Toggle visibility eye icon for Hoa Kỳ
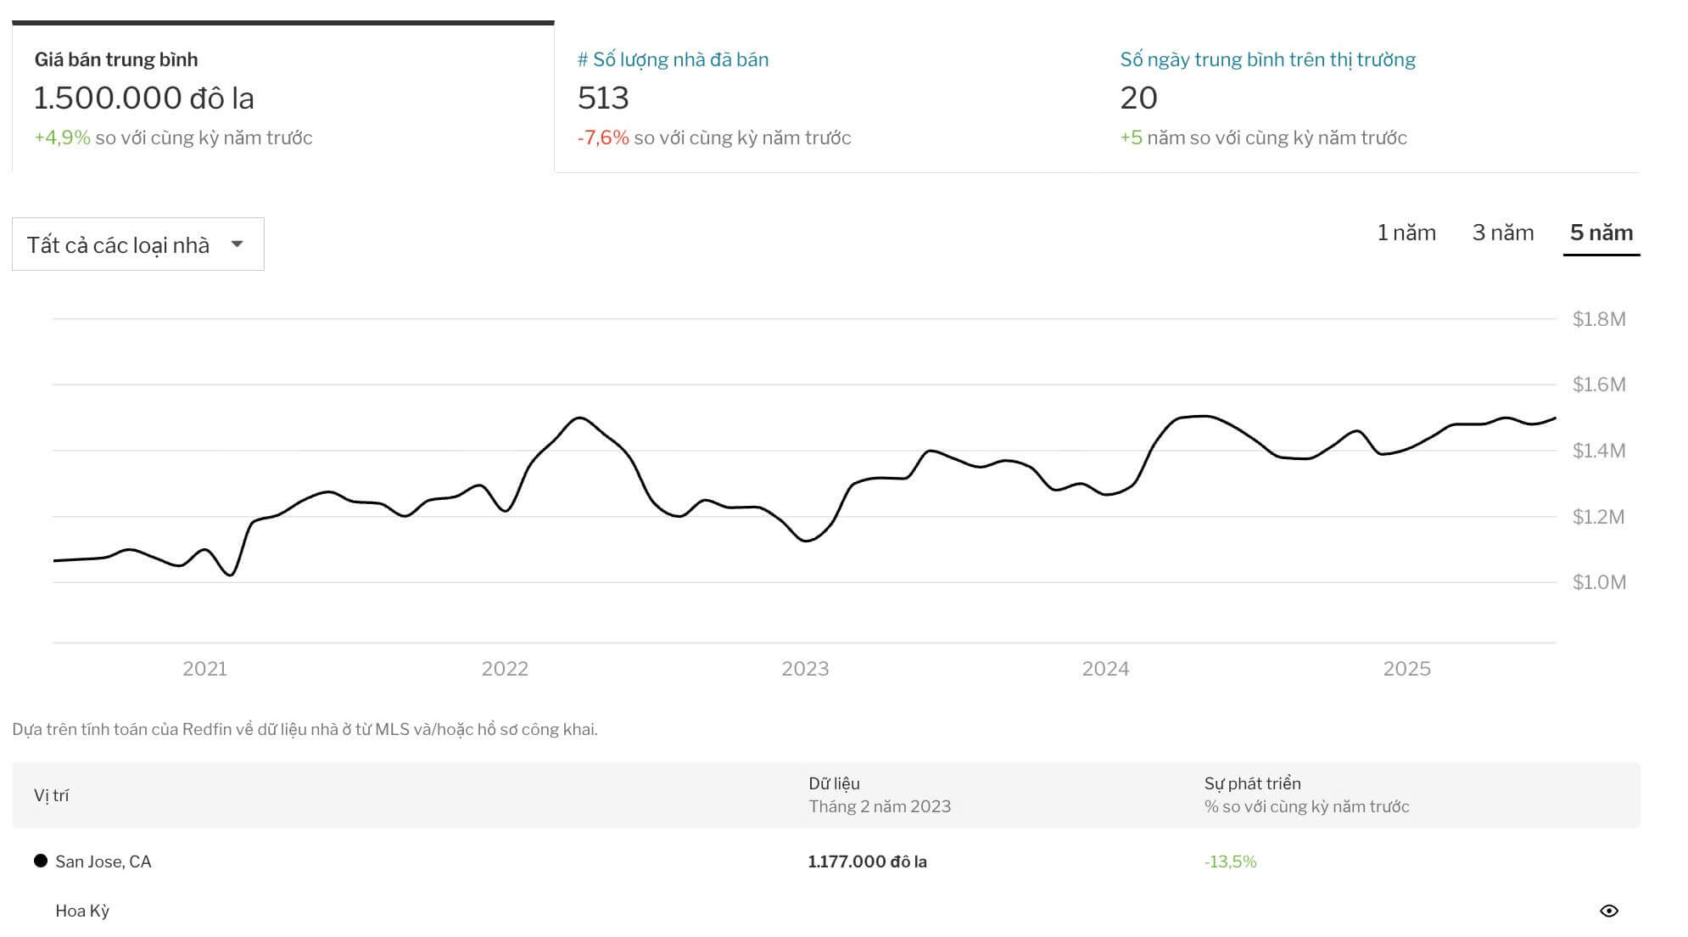The width and height of the screenshot is (1688, 937). (x=1608, y=911)
